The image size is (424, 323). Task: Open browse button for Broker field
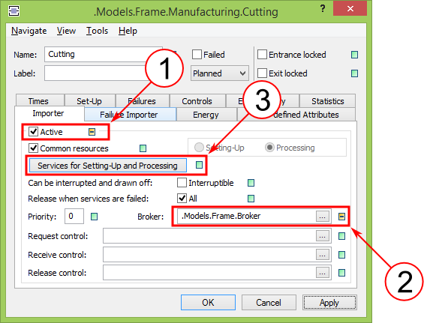323,217
